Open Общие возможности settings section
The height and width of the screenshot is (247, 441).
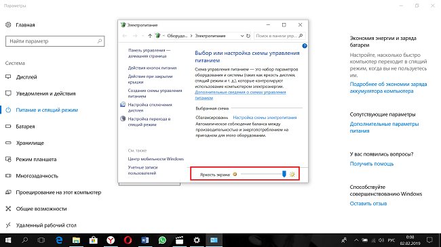(x=36, y=209)
